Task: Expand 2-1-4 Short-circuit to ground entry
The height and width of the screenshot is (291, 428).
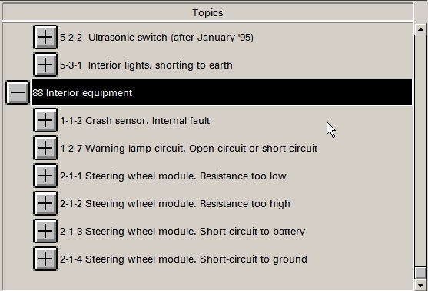Action: 45,259
